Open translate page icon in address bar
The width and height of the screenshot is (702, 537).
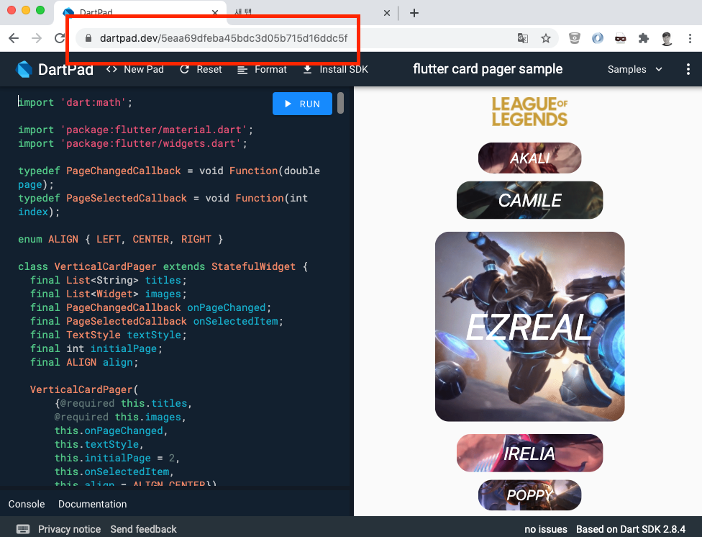pos(522,38)
